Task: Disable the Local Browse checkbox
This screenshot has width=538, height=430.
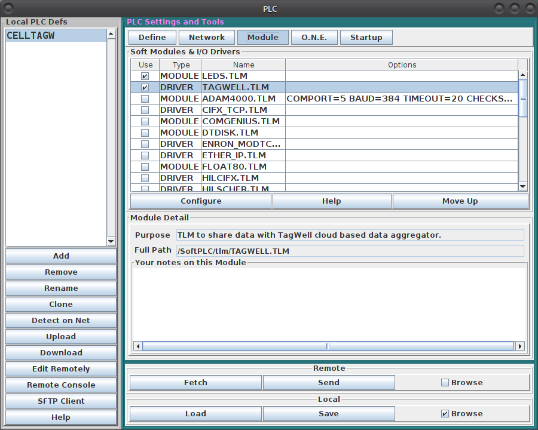Action: (445, 414)
